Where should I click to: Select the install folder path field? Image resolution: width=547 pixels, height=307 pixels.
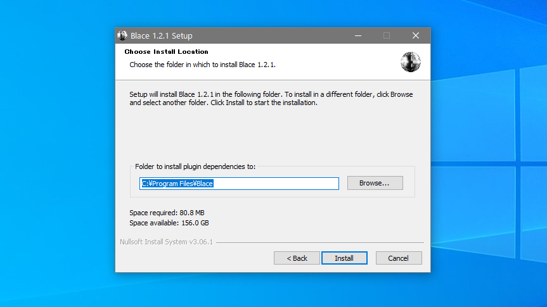tap(239, 184)
